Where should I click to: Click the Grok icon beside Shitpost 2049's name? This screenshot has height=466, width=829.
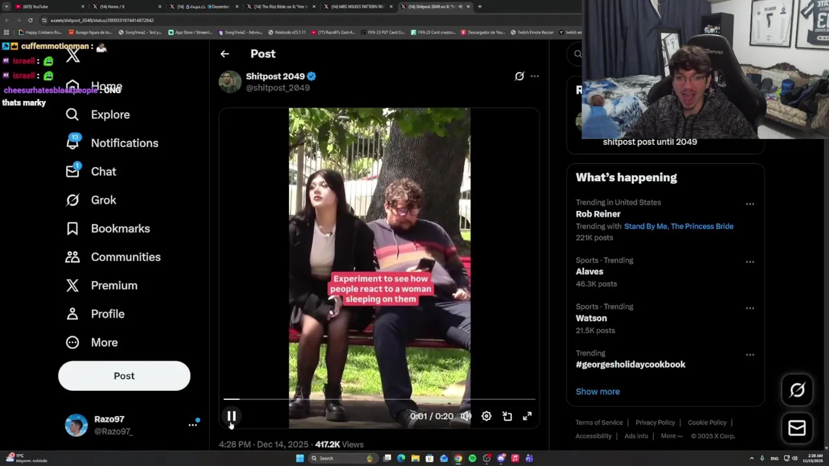[x=519, y=76]
